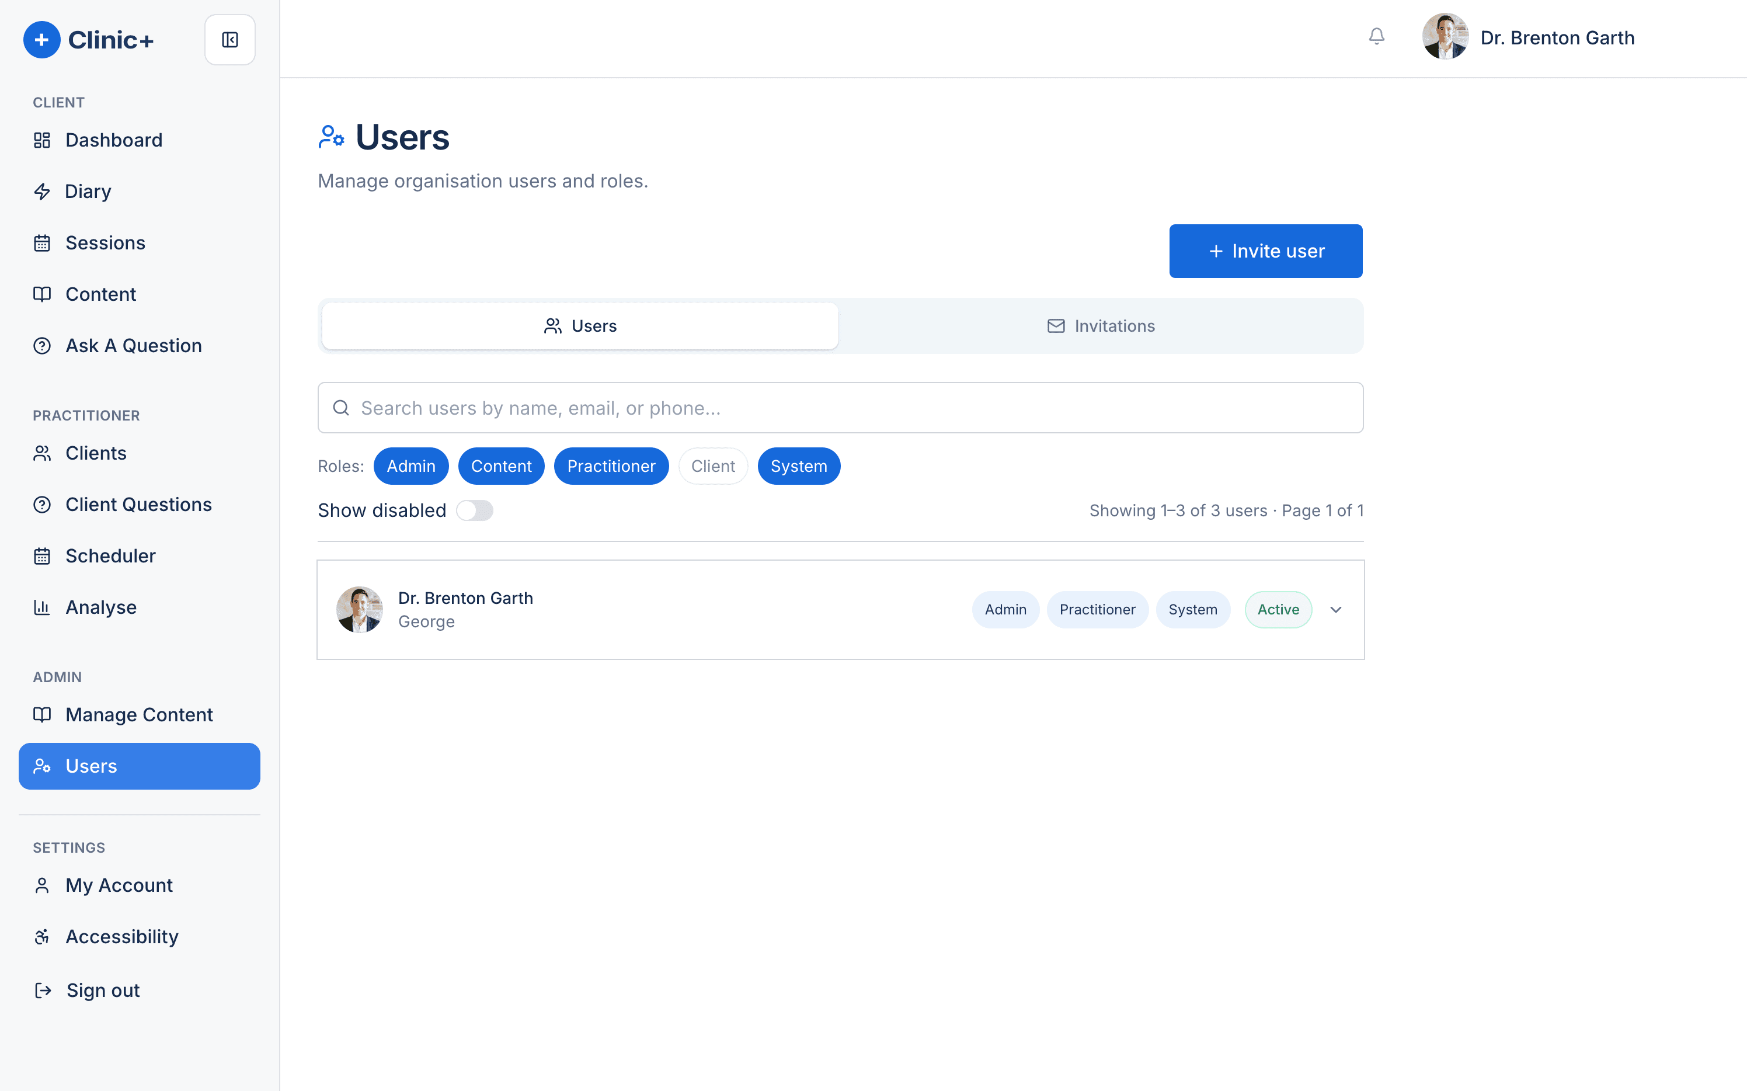Enable the Client role filter
The width and height of the screenshot is (1747, 1091).
[x=713, y=466]
